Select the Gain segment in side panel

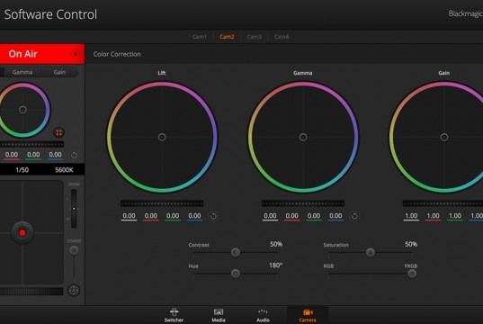tap(59, 72)
